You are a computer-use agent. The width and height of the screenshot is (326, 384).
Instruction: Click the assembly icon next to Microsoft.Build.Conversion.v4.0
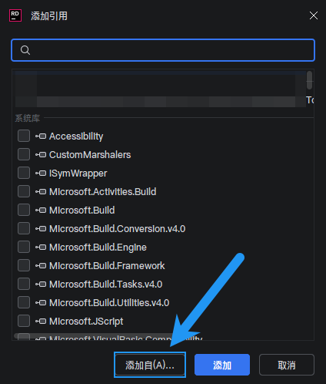point(41,229)
